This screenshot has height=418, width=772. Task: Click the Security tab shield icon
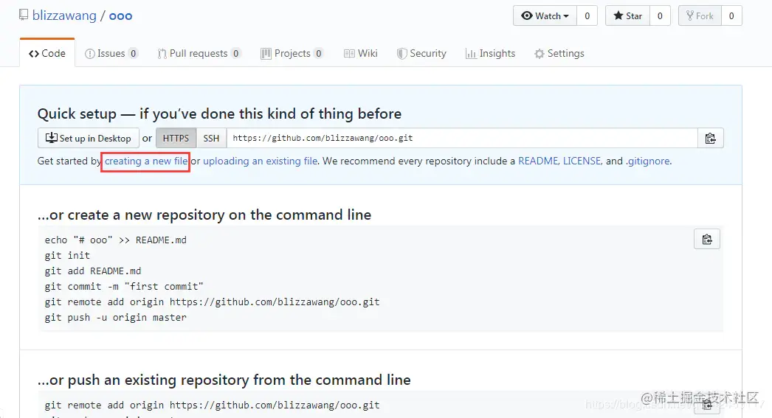[x=402, y=54]
